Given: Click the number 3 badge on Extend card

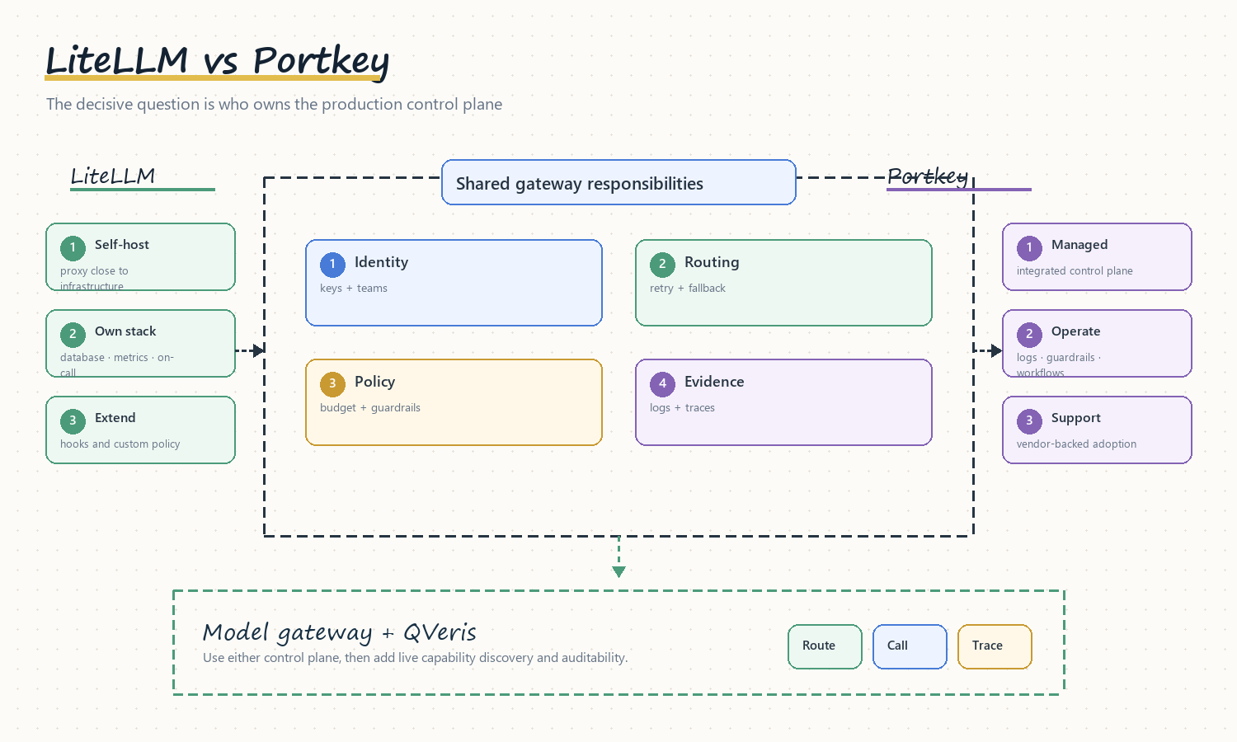Looking at the screenshot, I should coord(73,420).
